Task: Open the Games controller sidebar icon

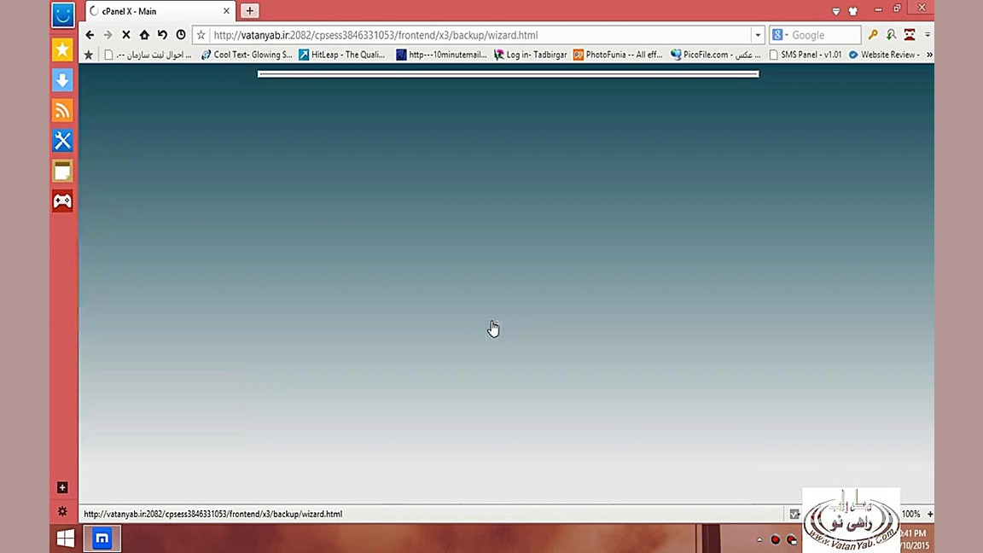Action: (62, 201)
